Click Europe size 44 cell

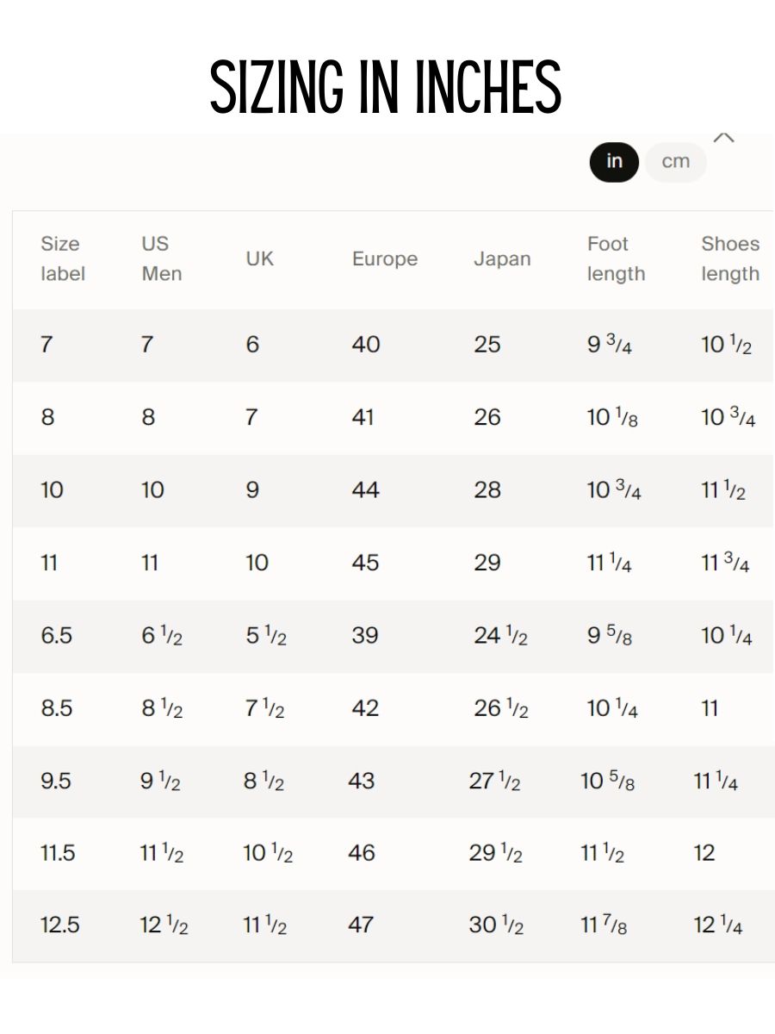tap(365, 490)
